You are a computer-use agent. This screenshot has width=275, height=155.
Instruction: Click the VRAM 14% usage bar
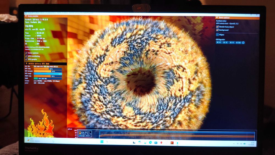click(48, 78)
